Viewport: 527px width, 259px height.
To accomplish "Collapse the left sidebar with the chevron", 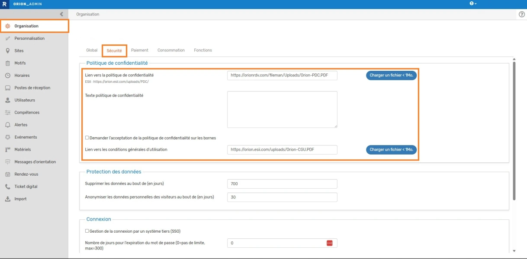I will [x=61, y=14].
